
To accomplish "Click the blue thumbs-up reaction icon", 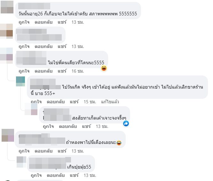I will click(126, 123).
